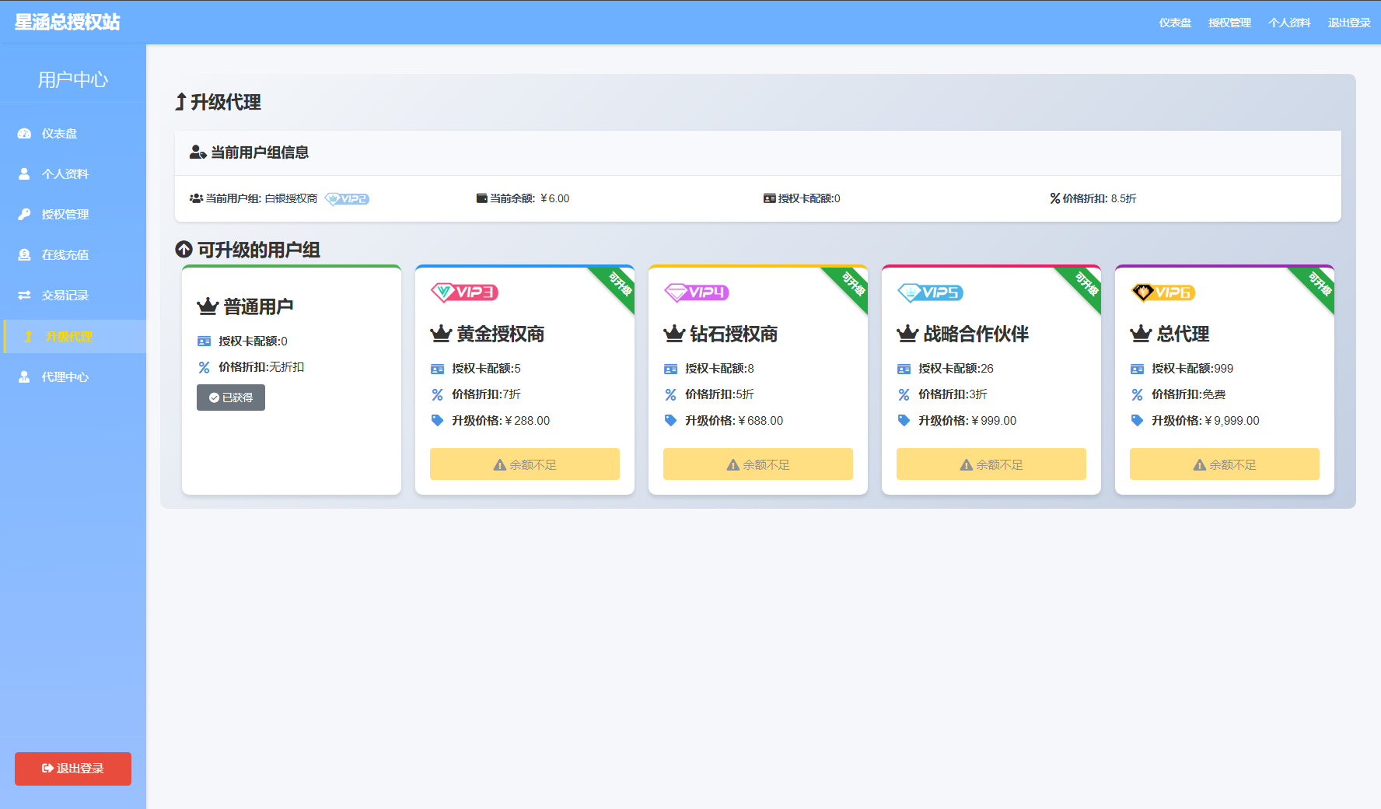Click the 在线充值 recharge icon

tap(24, 255)
